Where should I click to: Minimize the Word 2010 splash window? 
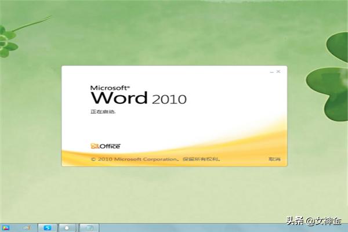coord(271,71)
